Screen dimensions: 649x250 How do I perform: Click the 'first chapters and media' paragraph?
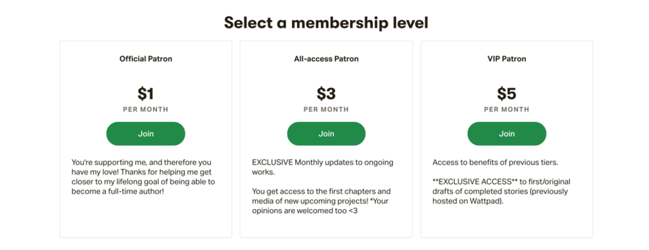tap(321, 201)
